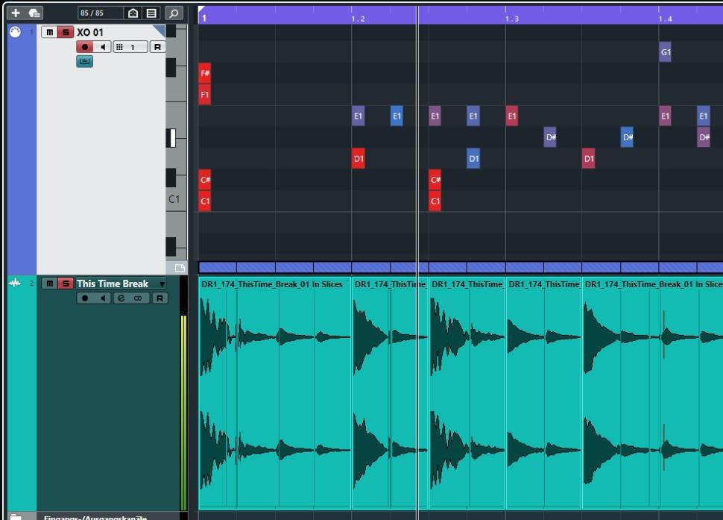Expand the This Time Break track name dropdown

tap(162, 284)
